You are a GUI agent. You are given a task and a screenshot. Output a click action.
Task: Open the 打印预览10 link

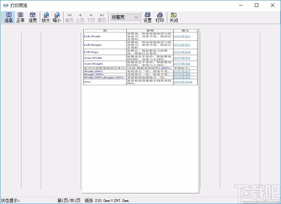pyautogui.click(x=183, y=82)
